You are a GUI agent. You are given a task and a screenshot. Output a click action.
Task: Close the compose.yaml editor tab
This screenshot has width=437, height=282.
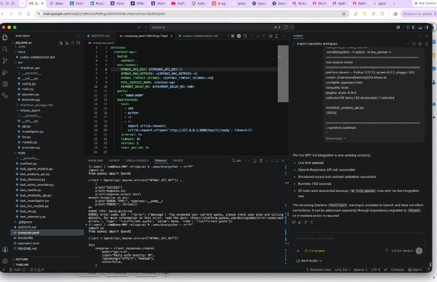(171, 36)
